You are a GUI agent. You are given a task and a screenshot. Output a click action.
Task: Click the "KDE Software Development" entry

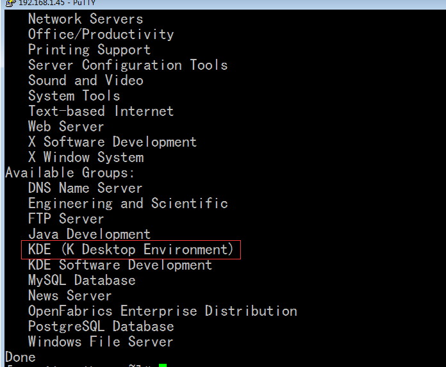coord(120,265)
